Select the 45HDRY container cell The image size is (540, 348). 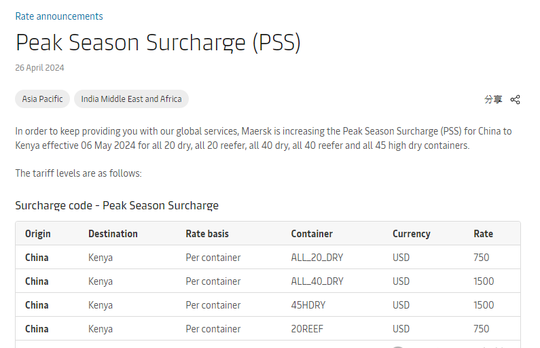(x=308, y=305)
